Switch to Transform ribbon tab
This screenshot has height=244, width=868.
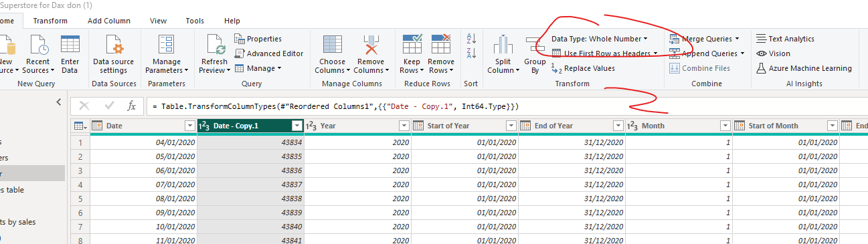[x=50, y=21]
